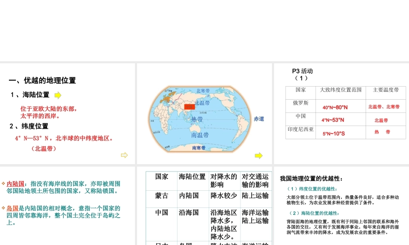Click the subheading （1）纬度位置的优越性
The height and width of the screenshot is (245, 409).
tap(312, 189)
